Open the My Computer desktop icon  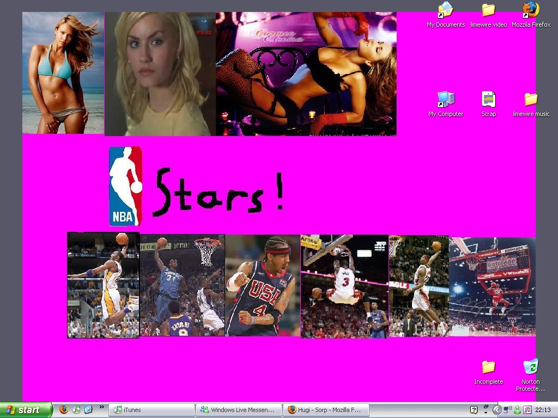[446, 104]
